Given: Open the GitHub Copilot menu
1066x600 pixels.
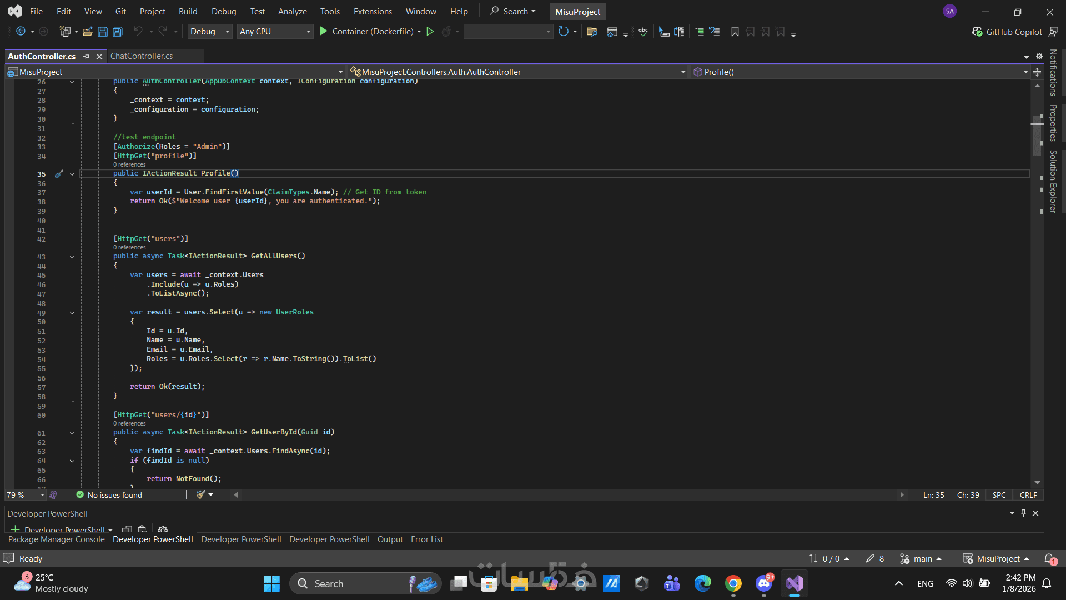Looking at the screenshot, I should [1007, 32].
